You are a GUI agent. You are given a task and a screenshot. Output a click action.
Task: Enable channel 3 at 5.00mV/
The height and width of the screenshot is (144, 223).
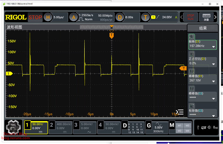point(84,127)
